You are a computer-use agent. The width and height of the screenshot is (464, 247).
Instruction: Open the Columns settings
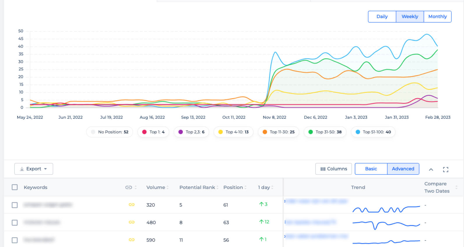pos(333,169)
